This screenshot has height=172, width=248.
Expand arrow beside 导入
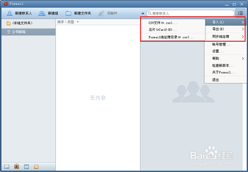243,22
